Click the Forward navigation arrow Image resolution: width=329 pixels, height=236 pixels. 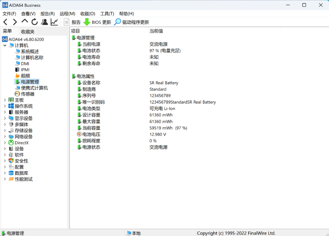pos(15,22)
